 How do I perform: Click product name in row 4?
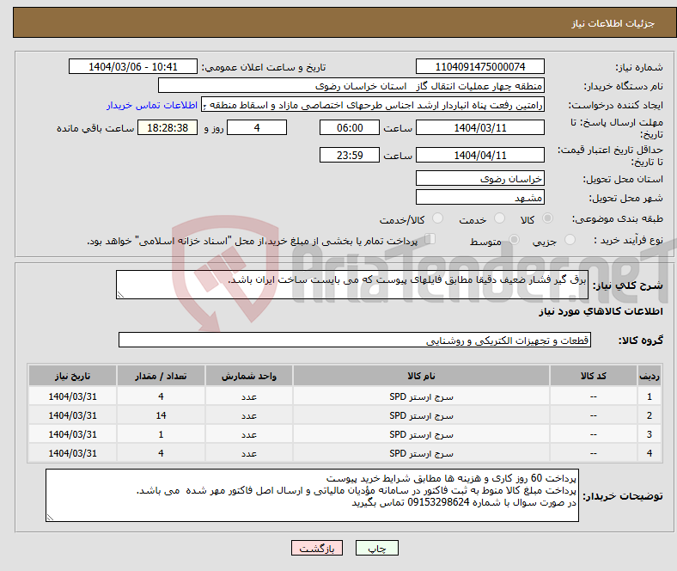click(421, 453)
